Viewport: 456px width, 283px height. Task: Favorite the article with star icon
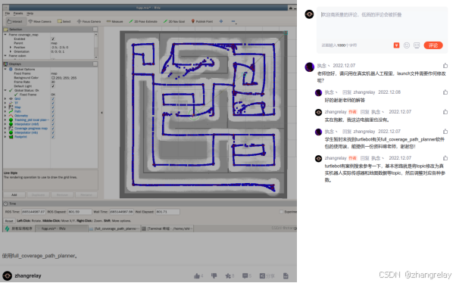(228, 275)
